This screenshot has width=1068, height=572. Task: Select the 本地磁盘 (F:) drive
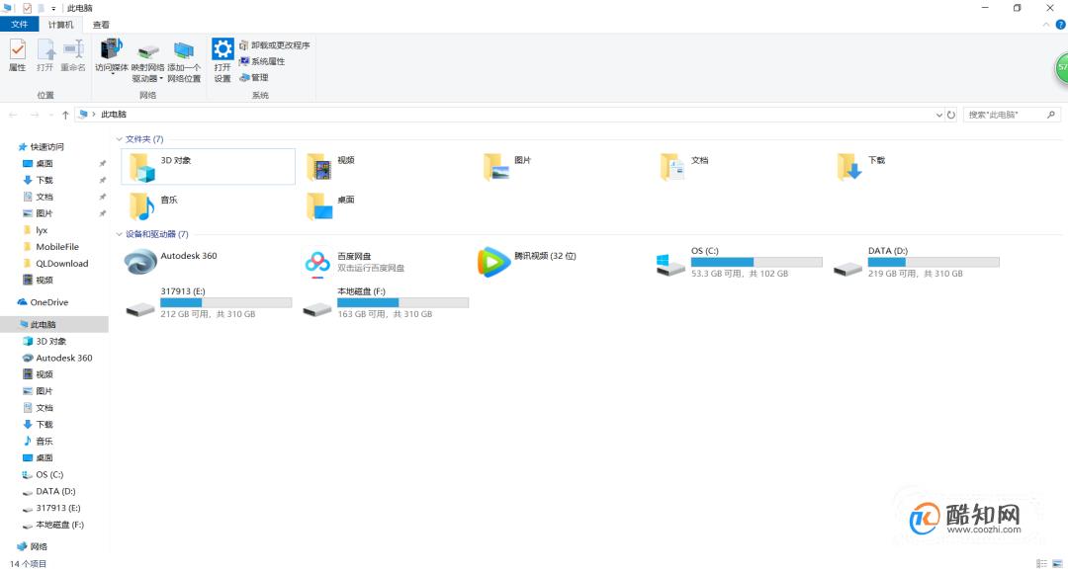point(386,302)
